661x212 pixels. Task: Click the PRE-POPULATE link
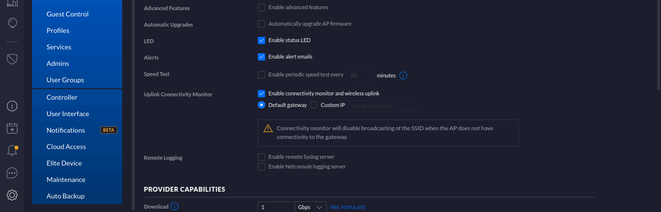click(x=348, y=208)
